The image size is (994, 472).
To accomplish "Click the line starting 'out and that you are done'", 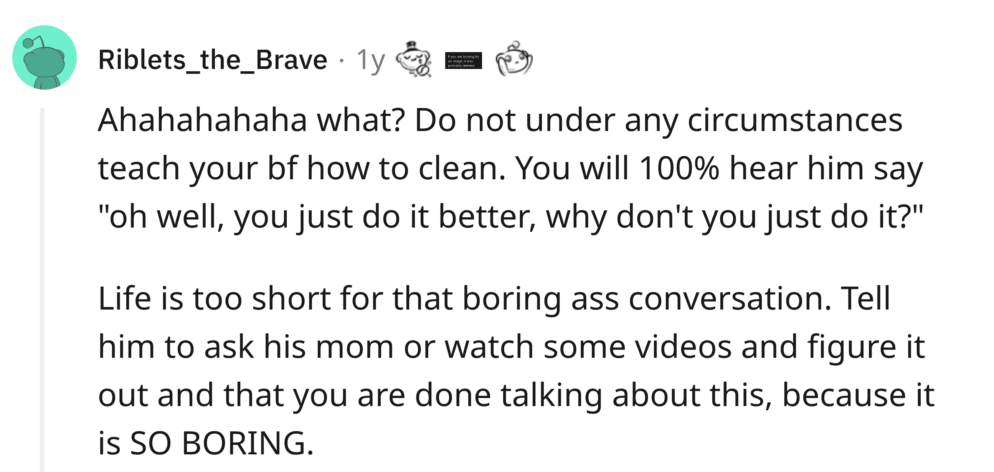I will click(x=516, y=395).
